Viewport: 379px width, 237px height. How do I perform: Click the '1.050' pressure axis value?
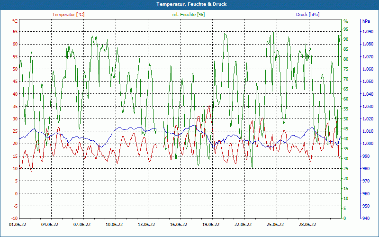tap(368, 82)
